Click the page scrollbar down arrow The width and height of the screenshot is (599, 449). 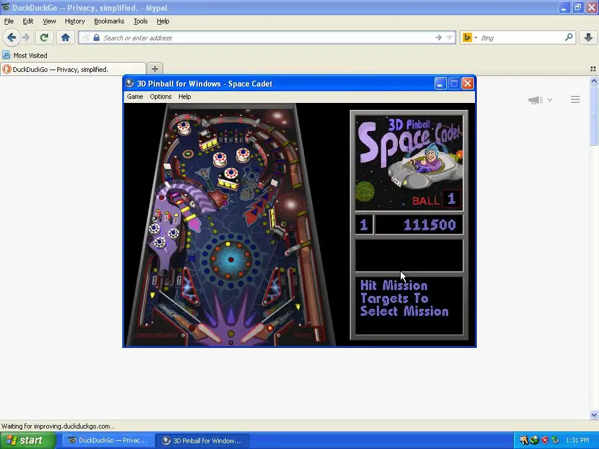tap(594, 415)
